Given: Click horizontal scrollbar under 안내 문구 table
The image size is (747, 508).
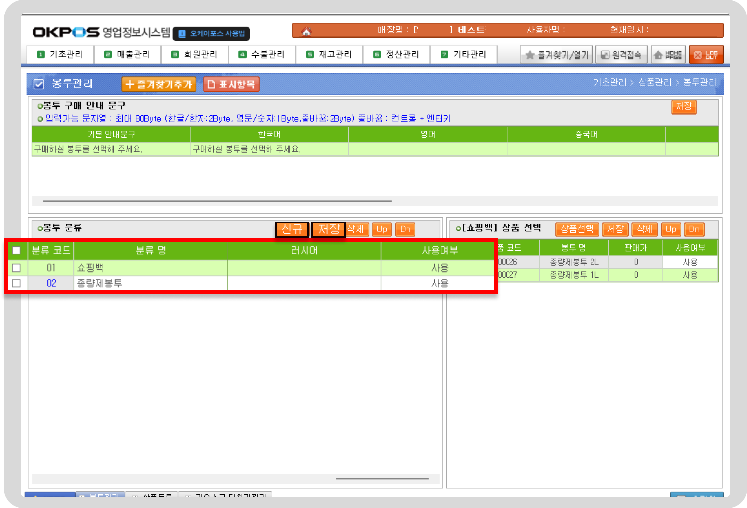Looking at the screenshot, I should click(217, 201).
